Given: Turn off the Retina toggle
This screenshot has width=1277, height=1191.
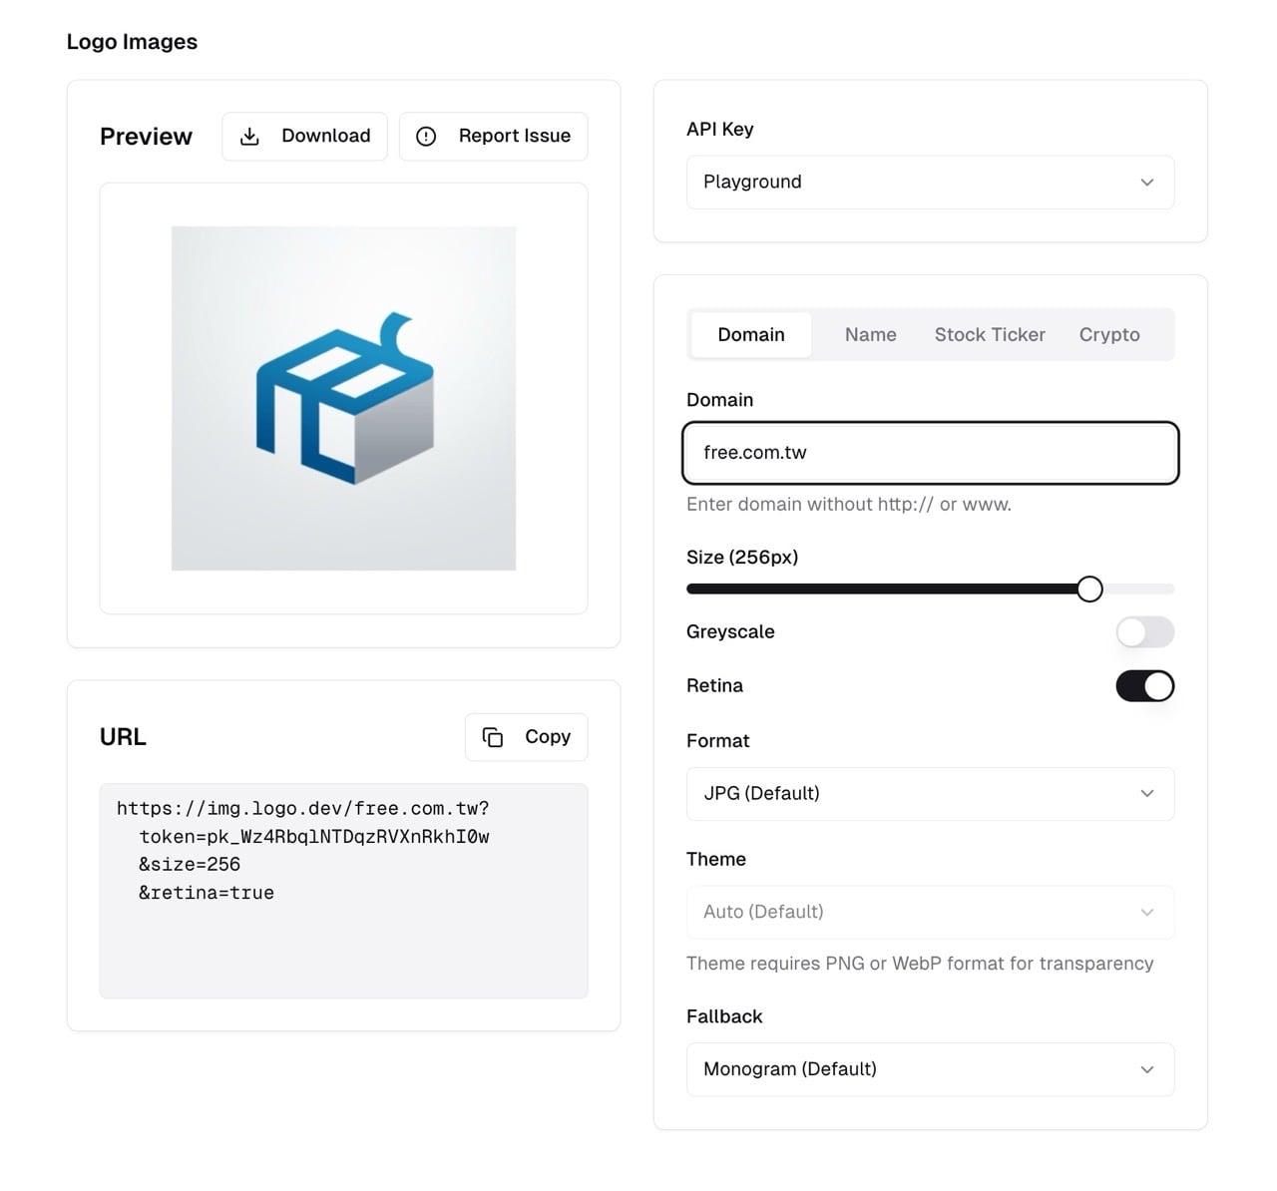Looking at the screenshot, I should click(1144, 686).
